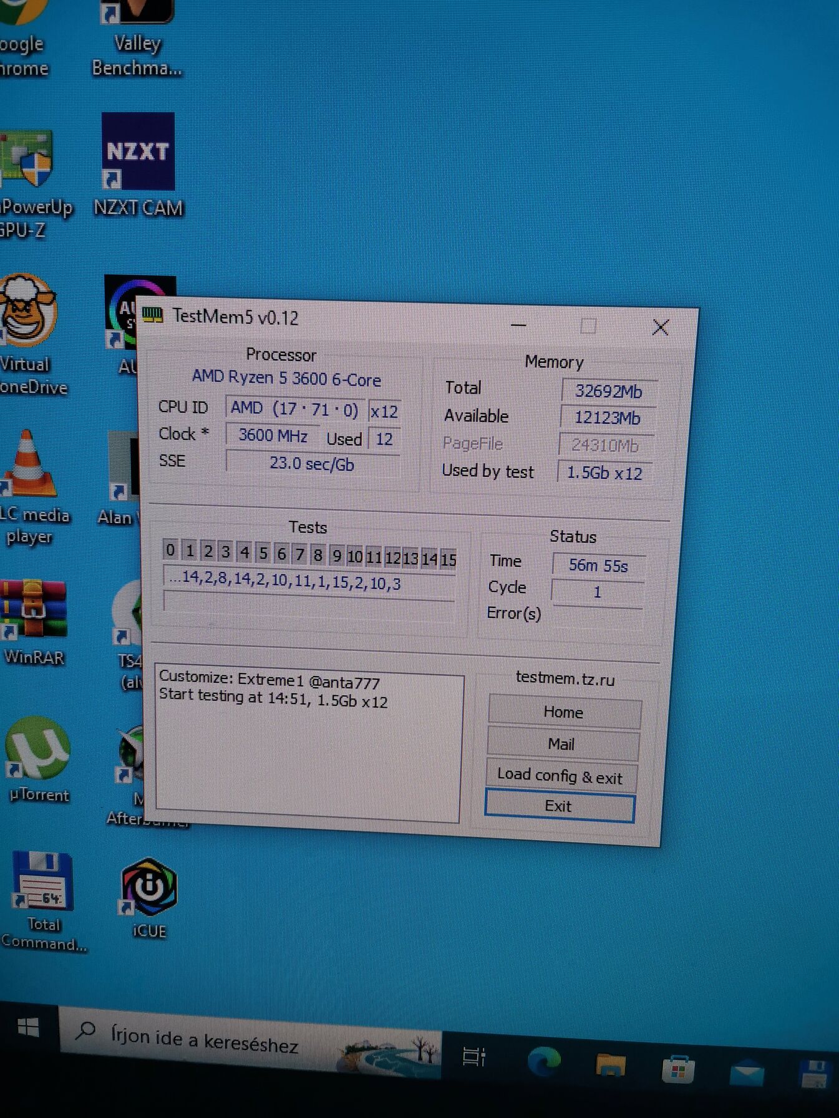This screenshot has height=1118, width=839.
Task: Click the x12 CPU count field
Action: [x=384, y=412]
